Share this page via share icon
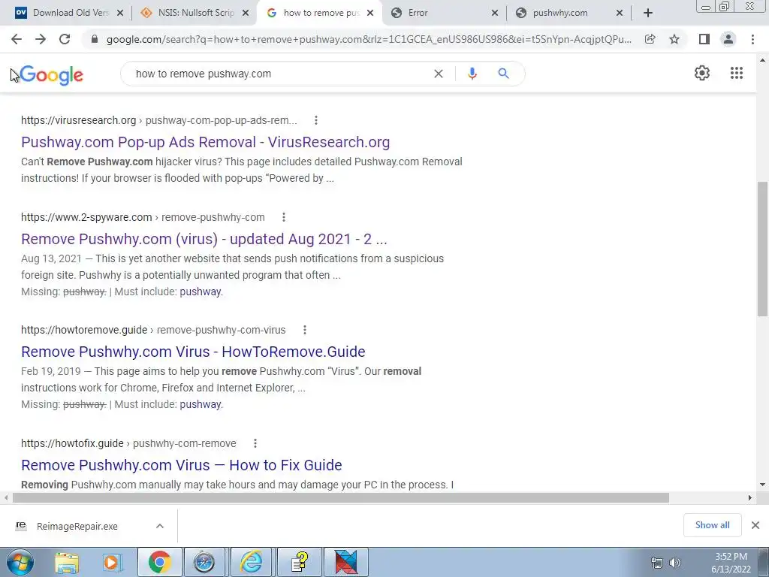 [x=650, y=39]
